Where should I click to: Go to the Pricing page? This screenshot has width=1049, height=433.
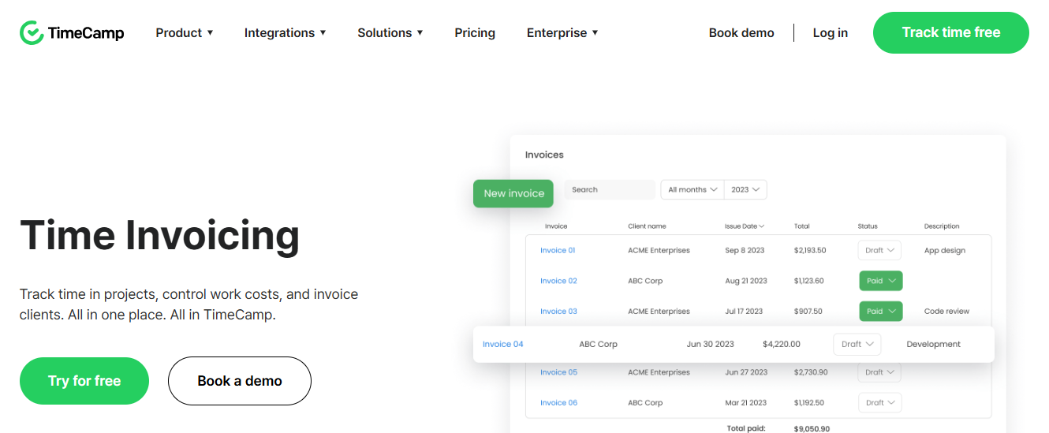[475, 33]
